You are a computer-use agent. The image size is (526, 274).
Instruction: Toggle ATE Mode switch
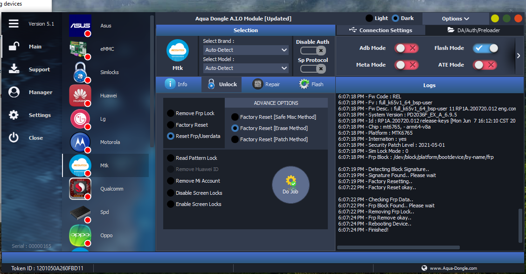[485, 65]
